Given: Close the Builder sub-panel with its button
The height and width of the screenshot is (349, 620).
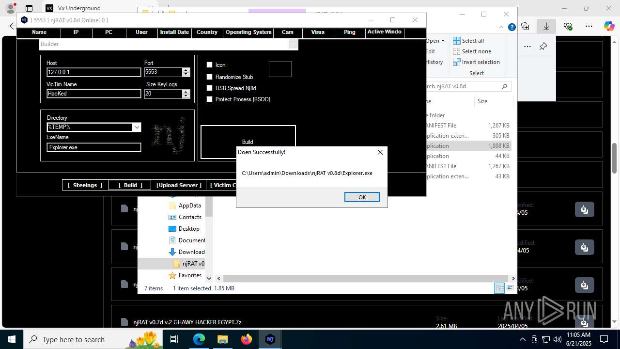Looking at the screenshot, I should coord(293,44).
